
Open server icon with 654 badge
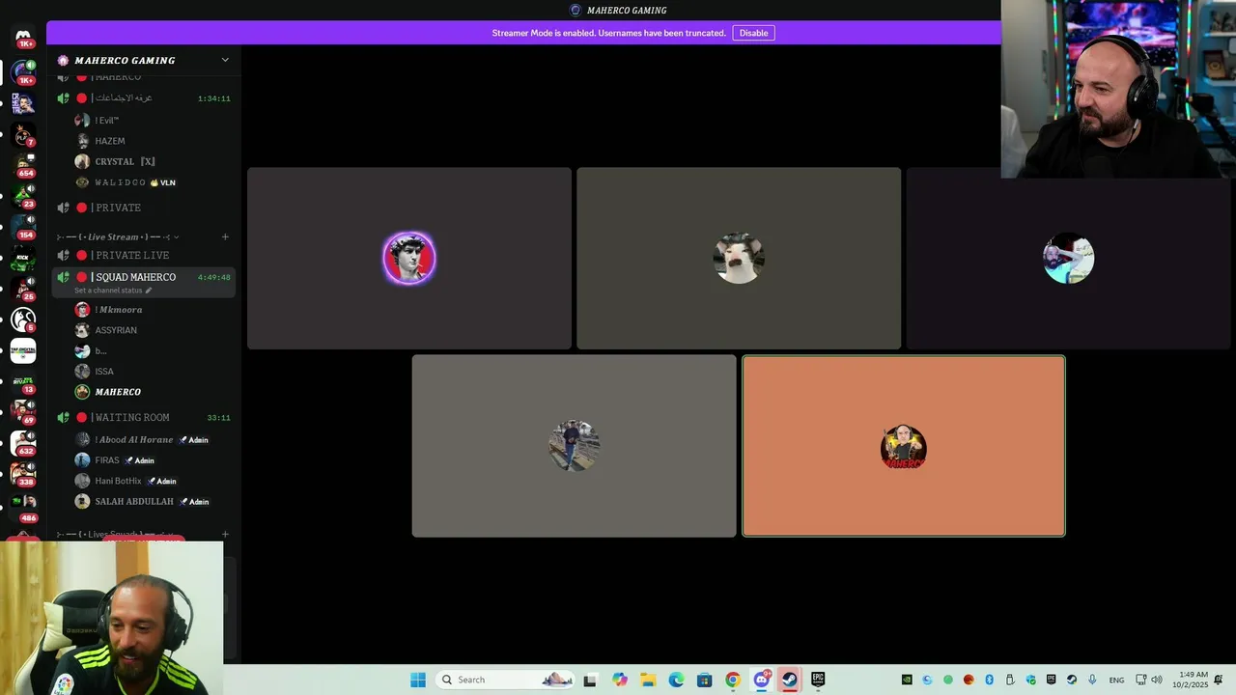click(x=23, y=165)
